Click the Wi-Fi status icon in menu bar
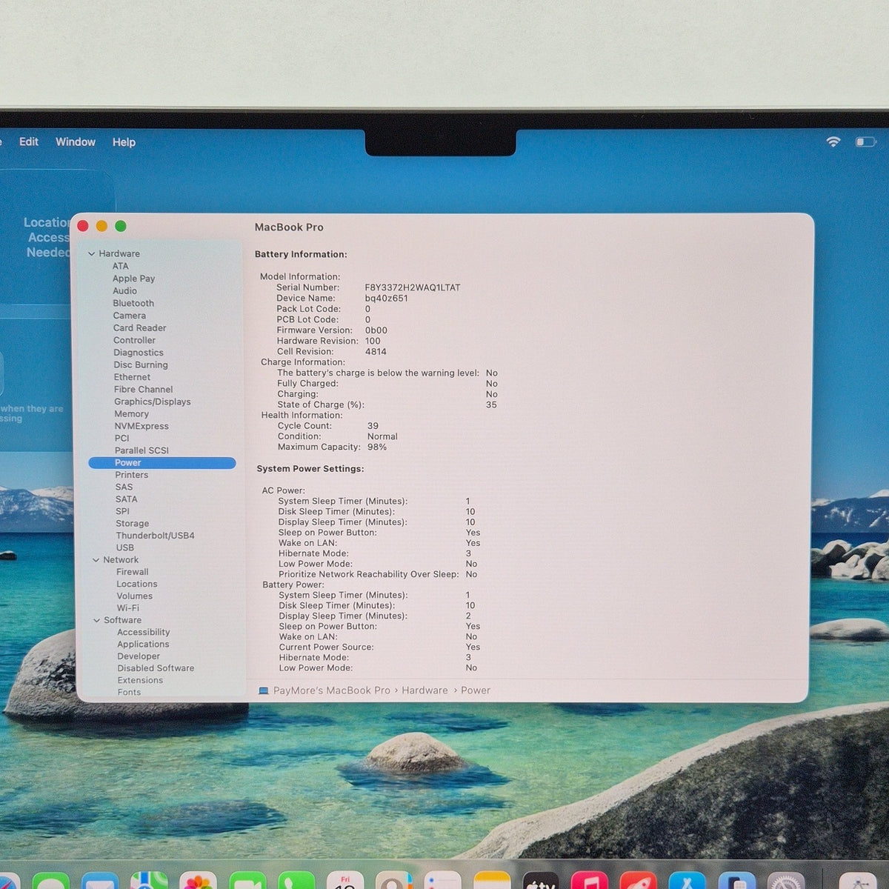The height and width of the screenshot is (889, 889). click(x=833, y=141)
